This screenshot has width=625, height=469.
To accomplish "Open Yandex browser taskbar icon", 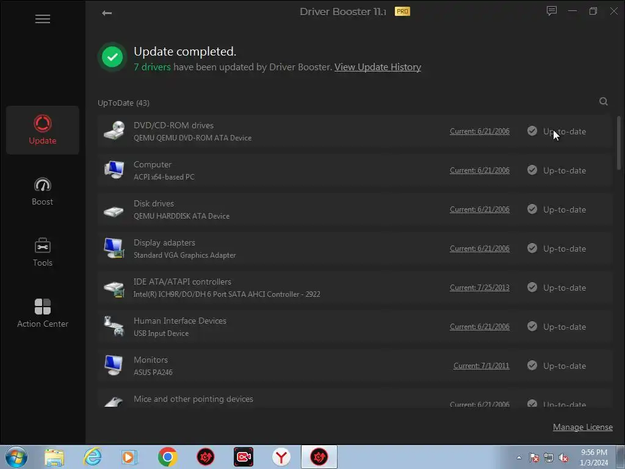I will [x=281, y=457].
